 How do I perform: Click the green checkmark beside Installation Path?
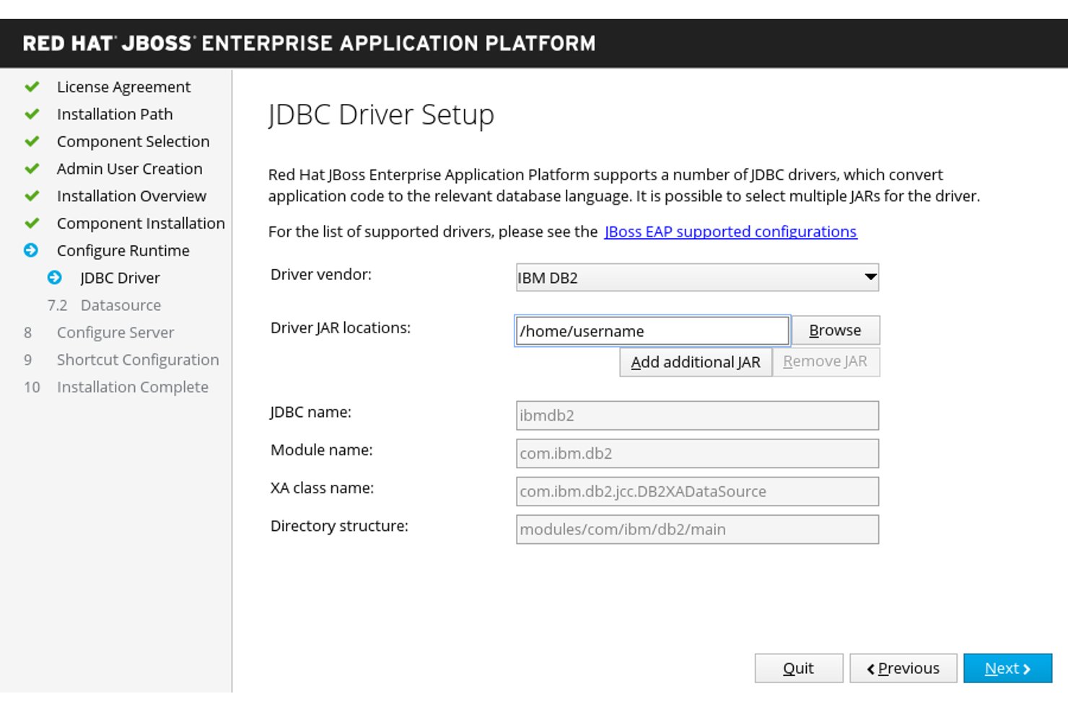tap(32, 115)
